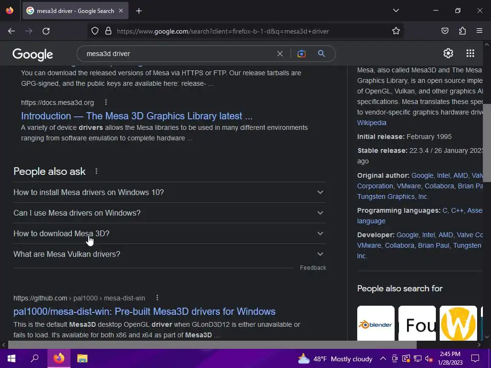
Task: Search by image with the camera icon
Action: click(301, 54)
